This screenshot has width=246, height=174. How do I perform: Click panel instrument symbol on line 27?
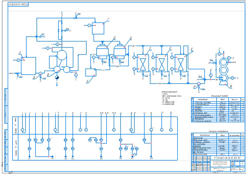tap(144, 140)
